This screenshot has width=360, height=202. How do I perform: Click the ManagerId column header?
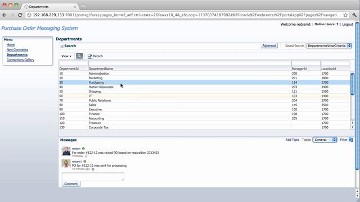point(306,68)
